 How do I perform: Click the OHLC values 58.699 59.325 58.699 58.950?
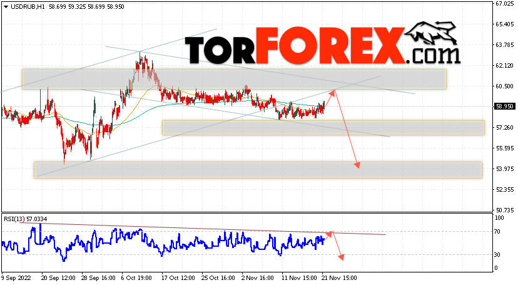pyautogui.click(x=86, y=7)
